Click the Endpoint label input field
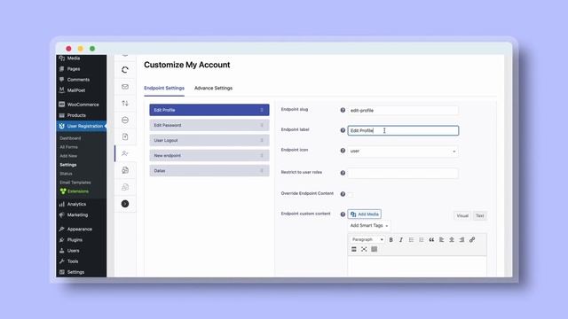This screenshot has width=568, height=319. [403, 130]
